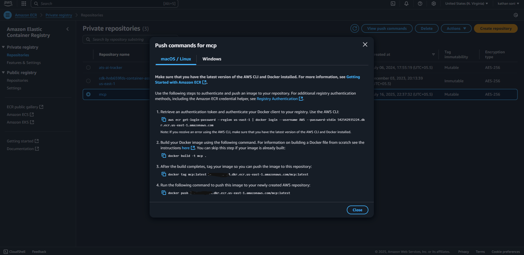Open AWS account settings gear
Viewport: 524px width, 255px height.
(433, 4)
